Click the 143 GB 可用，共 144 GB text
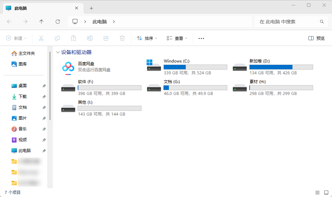Viewport: 332px width, 197px height. click(102, 114)
